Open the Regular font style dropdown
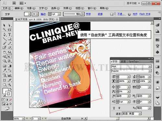The height and width of the screenshot is (121, 162). coord(150,71)
